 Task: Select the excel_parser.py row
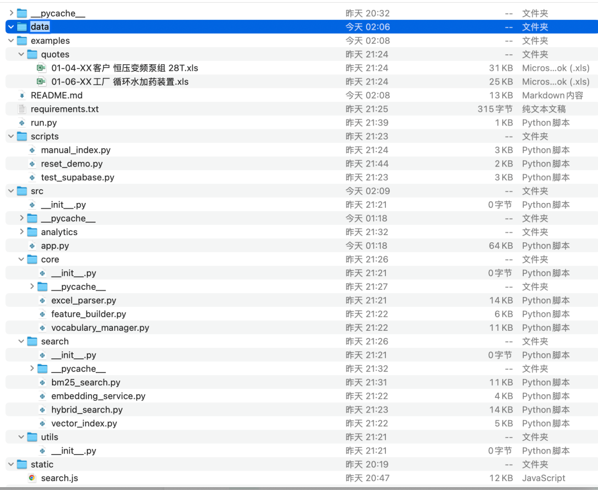point(83,300)
